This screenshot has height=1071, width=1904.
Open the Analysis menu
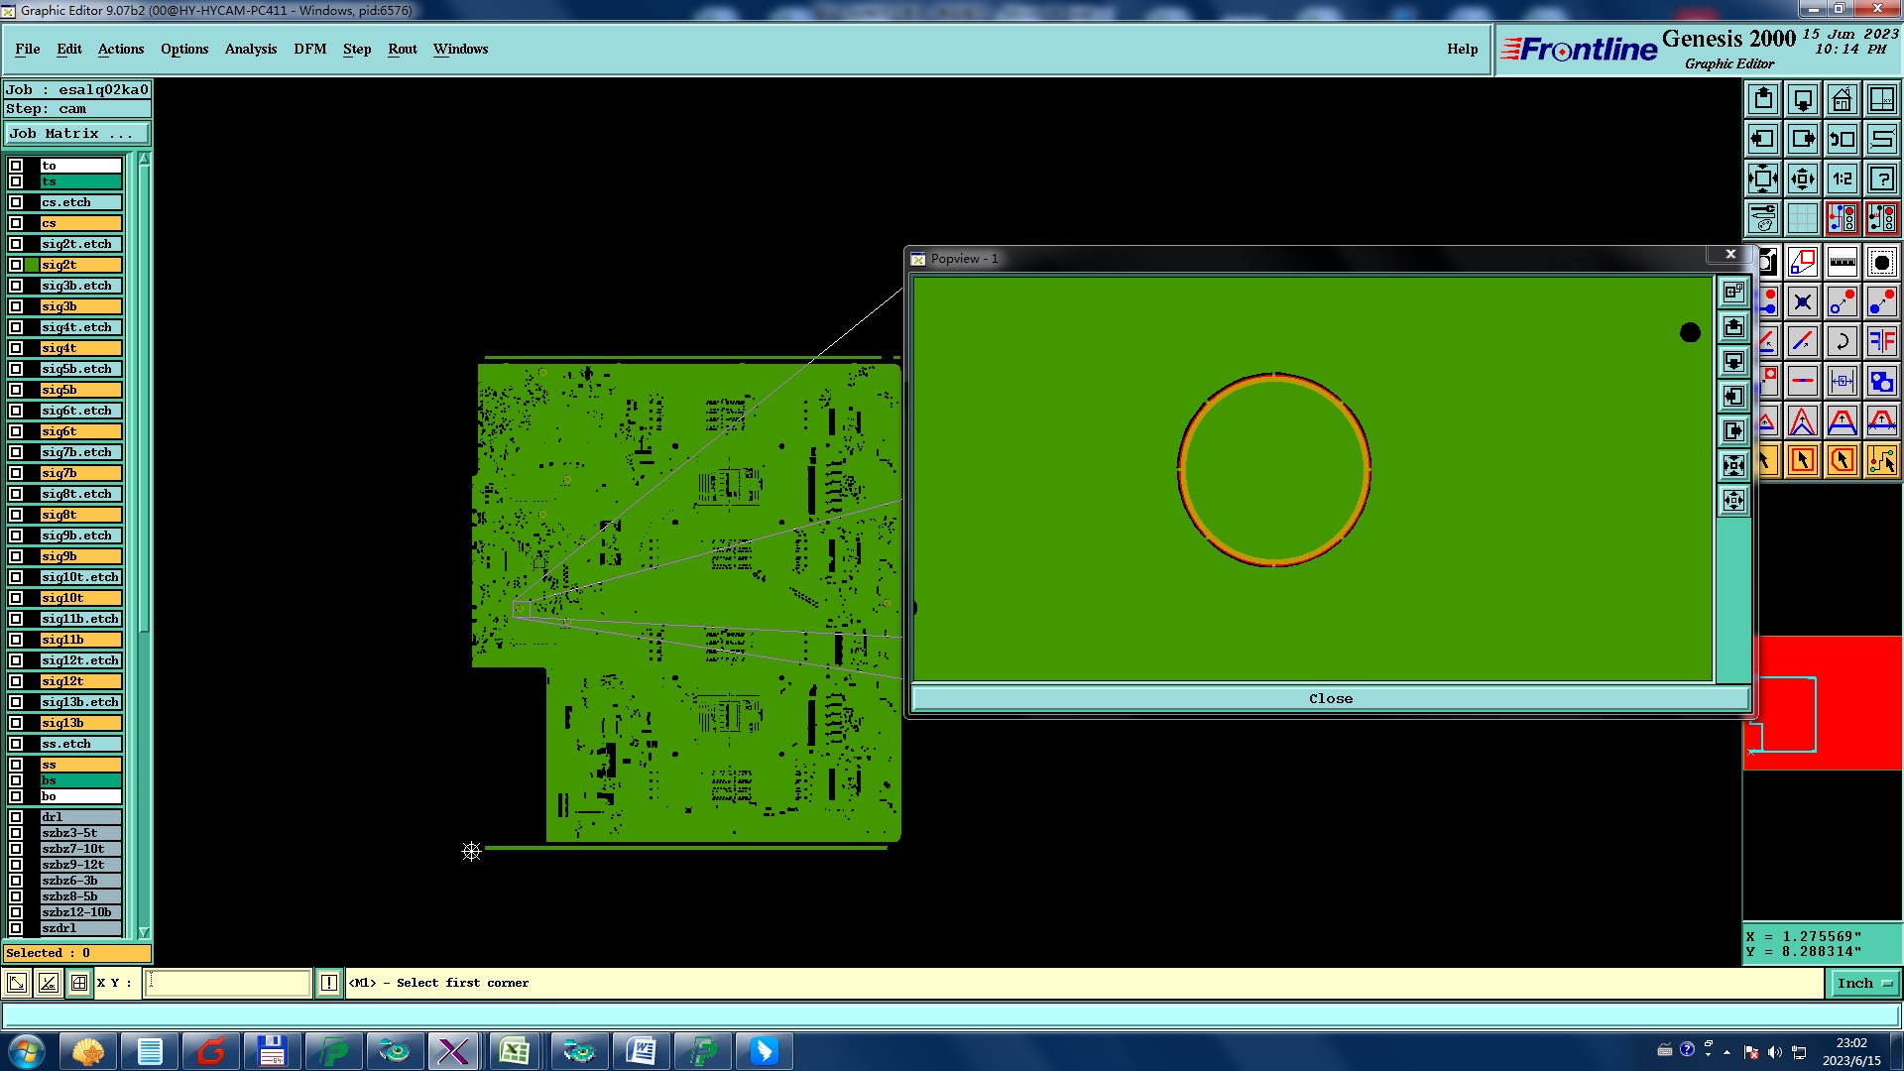(x=250, y=49)
